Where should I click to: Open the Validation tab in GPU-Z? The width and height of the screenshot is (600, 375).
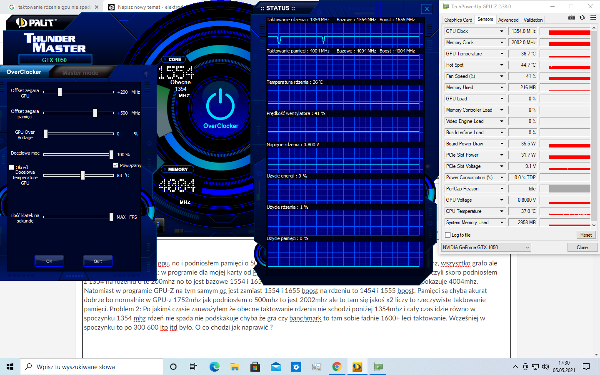533,20
